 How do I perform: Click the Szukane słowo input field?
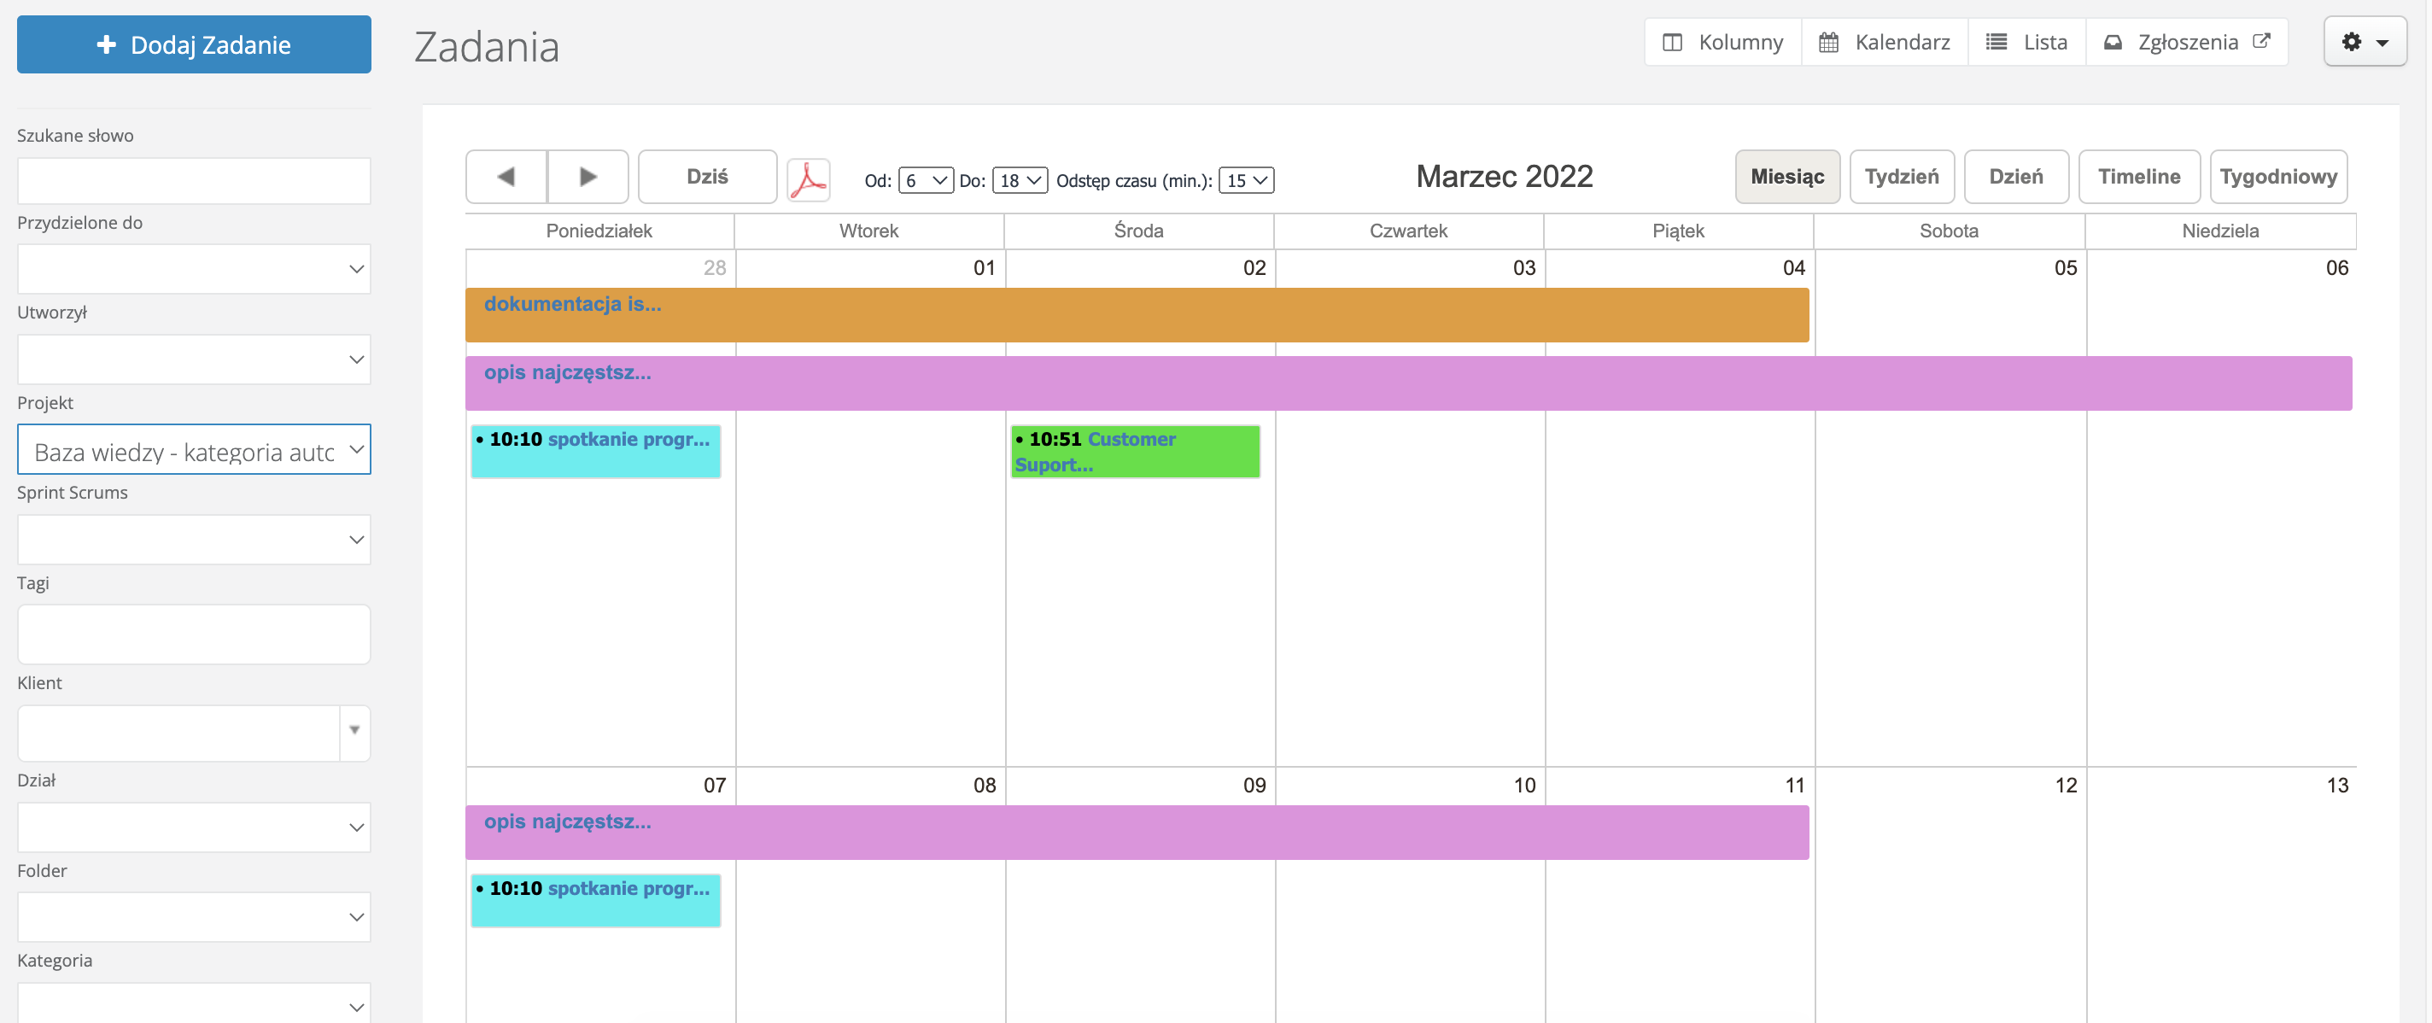[x=194, y=181]
